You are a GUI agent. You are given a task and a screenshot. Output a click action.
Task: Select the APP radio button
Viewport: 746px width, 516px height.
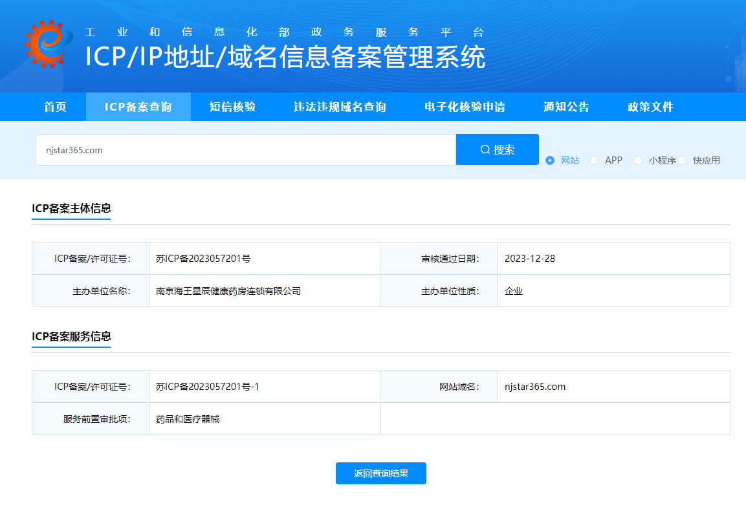(x=594, y=160)
